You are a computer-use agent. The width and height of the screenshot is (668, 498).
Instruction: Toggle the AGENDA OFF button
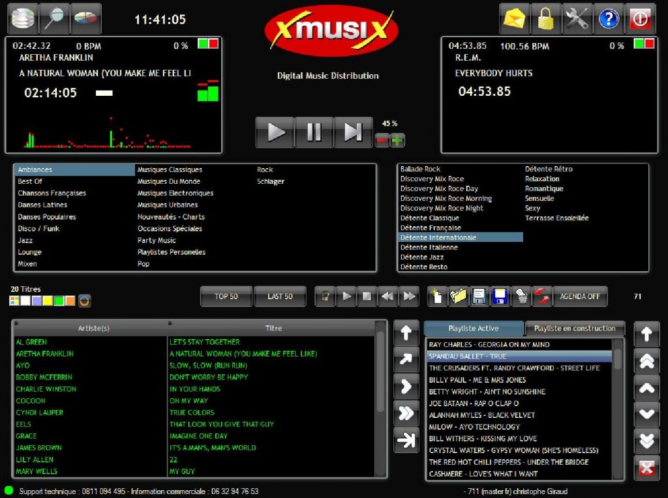click(x=580, y=296)
